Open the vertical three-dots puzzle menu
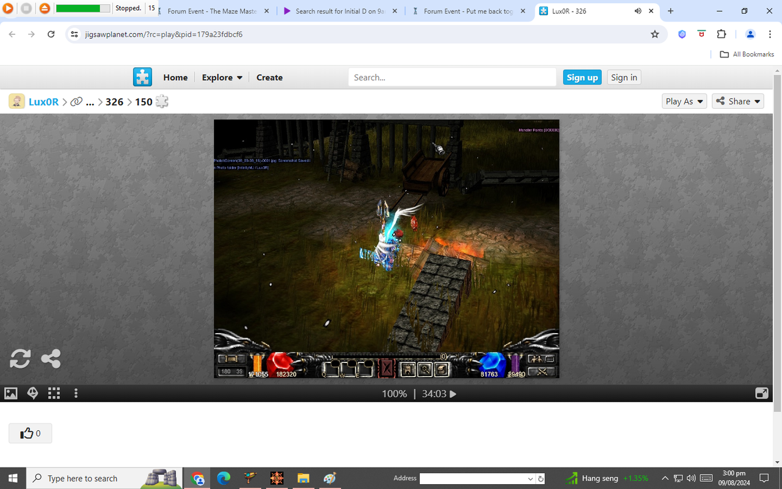 click(76, 394)
